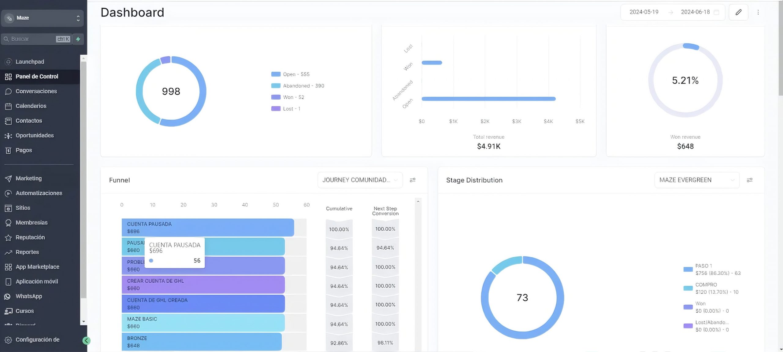Click the Won legend color swatch
Viewport: 783px width, 352px height.
pos(276,97)
